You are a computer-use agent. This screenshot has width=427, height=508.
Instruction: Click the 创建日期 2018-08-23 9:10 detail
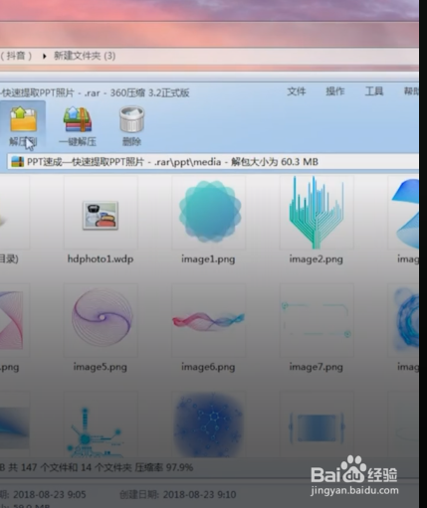coord(178,494)
